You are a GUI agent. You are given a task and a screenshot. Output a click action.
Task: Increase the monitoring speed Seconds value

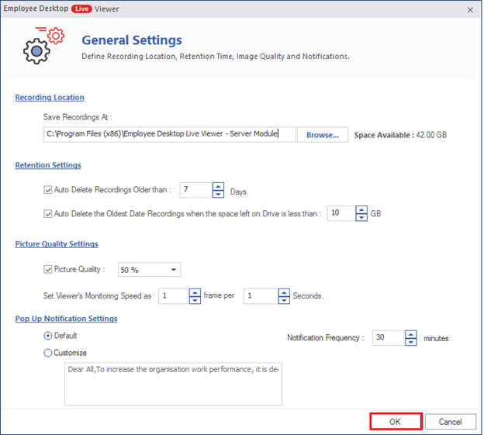point(284,292)
